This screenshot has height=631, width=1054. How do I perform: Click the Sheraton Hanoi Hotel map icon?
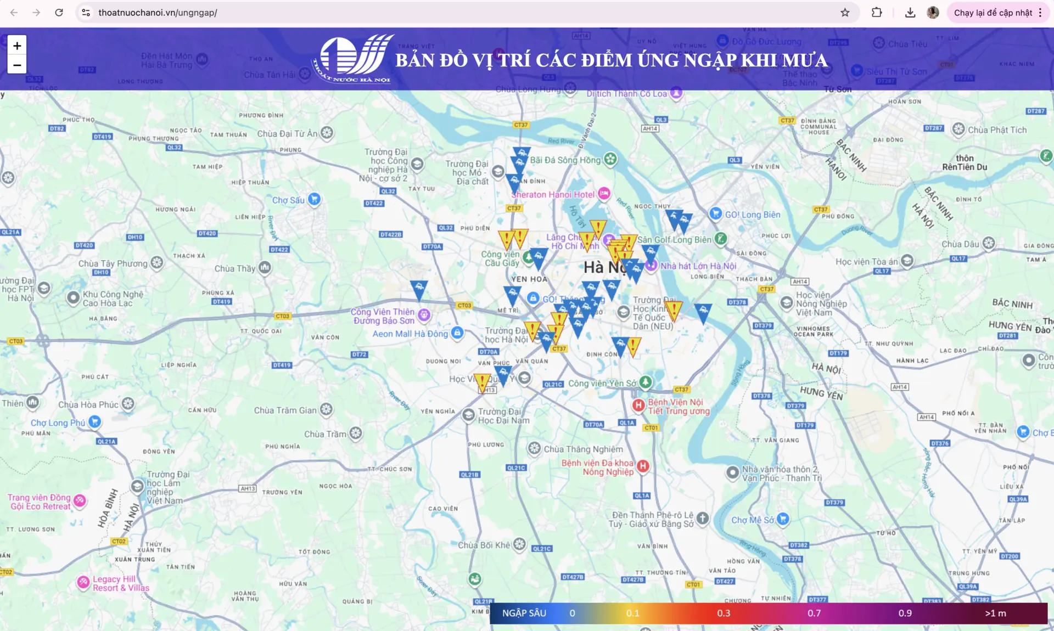pyautogui.click(x=604, y=194)
